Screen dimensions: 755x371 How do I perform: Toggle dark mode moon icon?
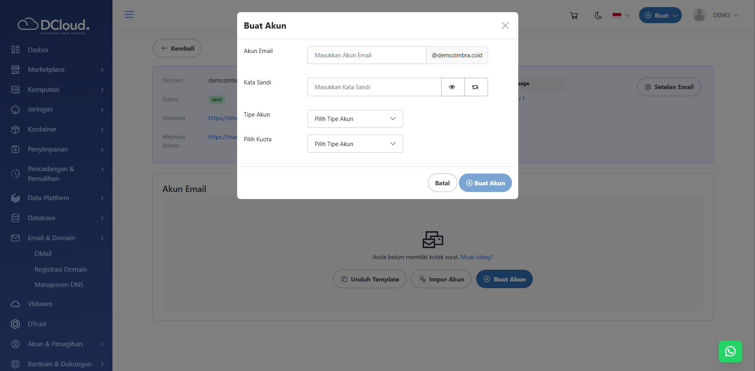coord(598,16)
